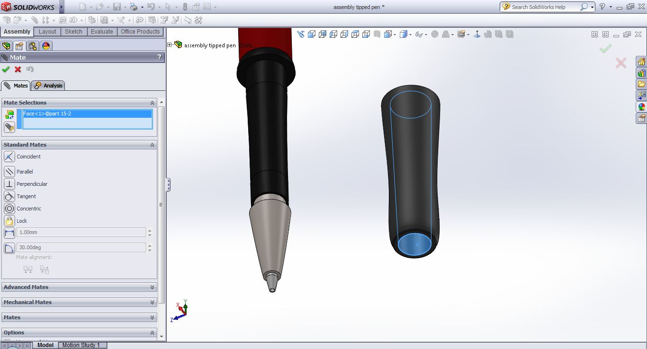This screenshot has height=349, width=647.
Task: Switch to the Evaluate tab
Action: click(102, 32)
